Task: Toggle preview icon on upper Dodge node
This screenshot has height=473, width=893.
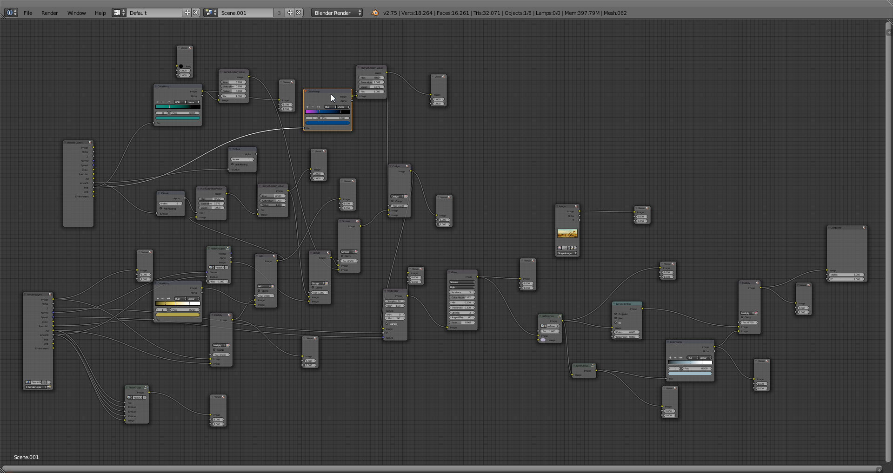Action: [407, 166]
